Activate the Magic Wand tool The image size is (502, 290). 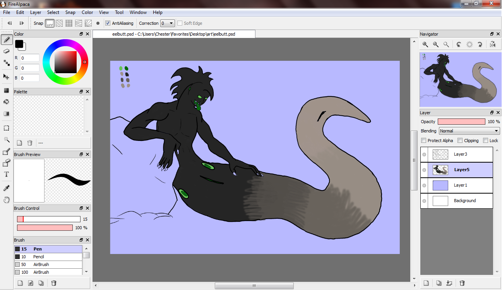[x=7, y=139]
